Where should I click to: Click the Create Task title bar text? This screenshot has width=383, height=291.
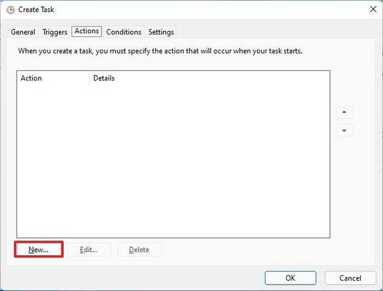point(36,10)
